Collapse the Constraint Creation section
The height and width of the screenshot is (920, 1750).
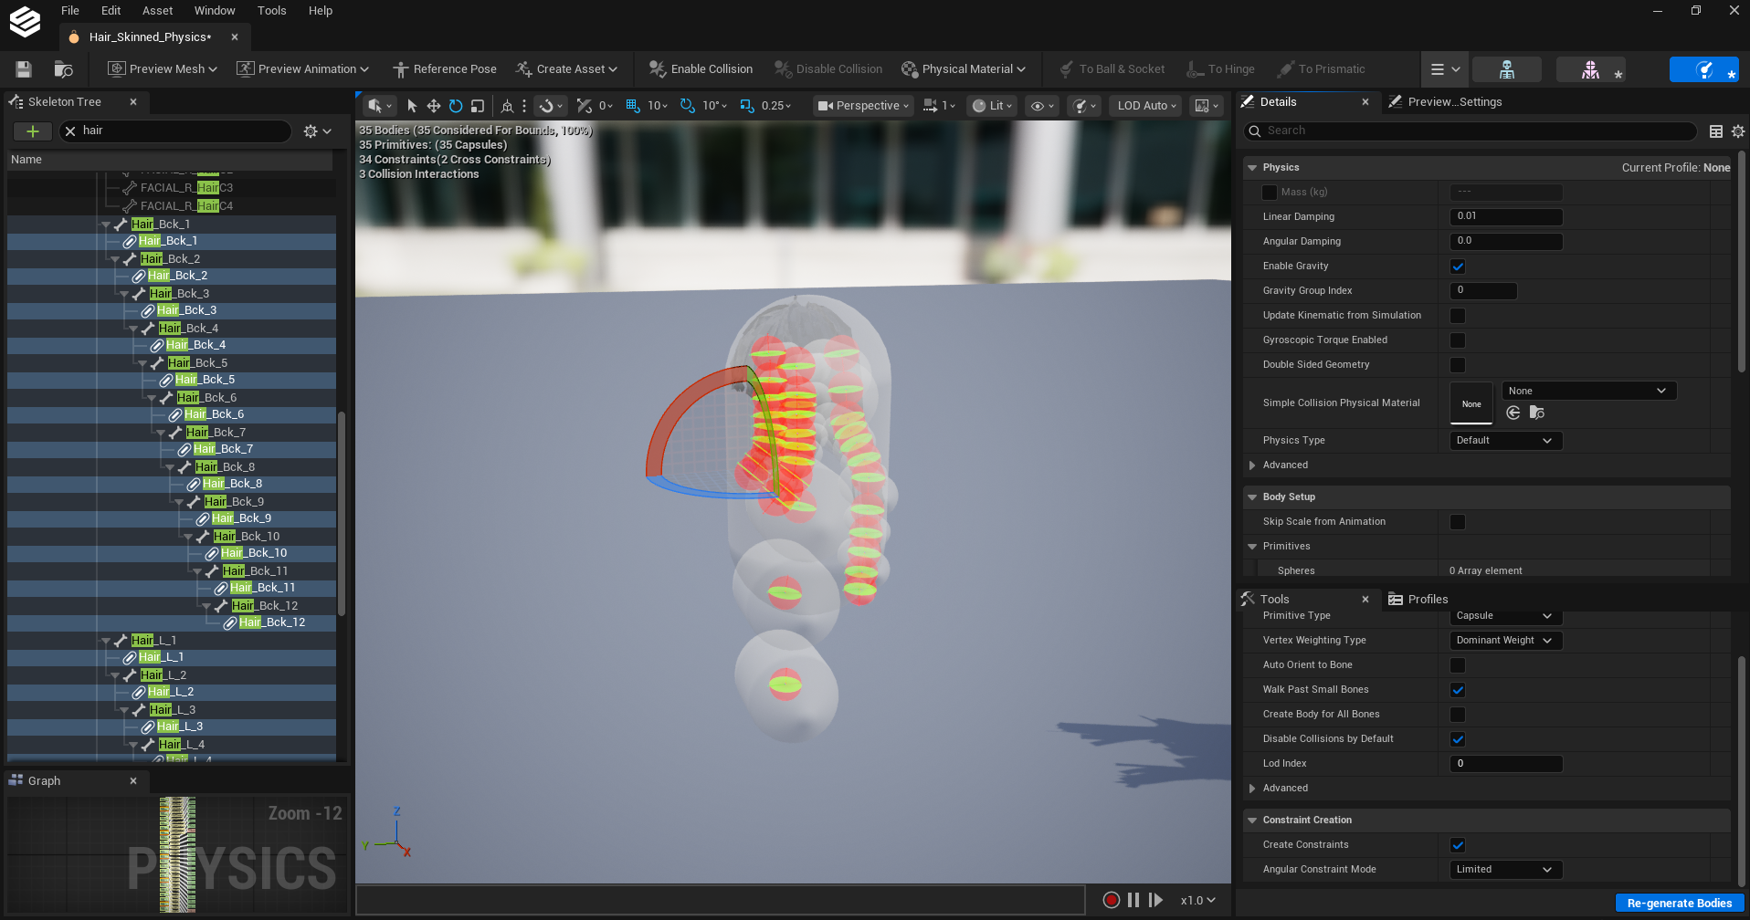1252,821
